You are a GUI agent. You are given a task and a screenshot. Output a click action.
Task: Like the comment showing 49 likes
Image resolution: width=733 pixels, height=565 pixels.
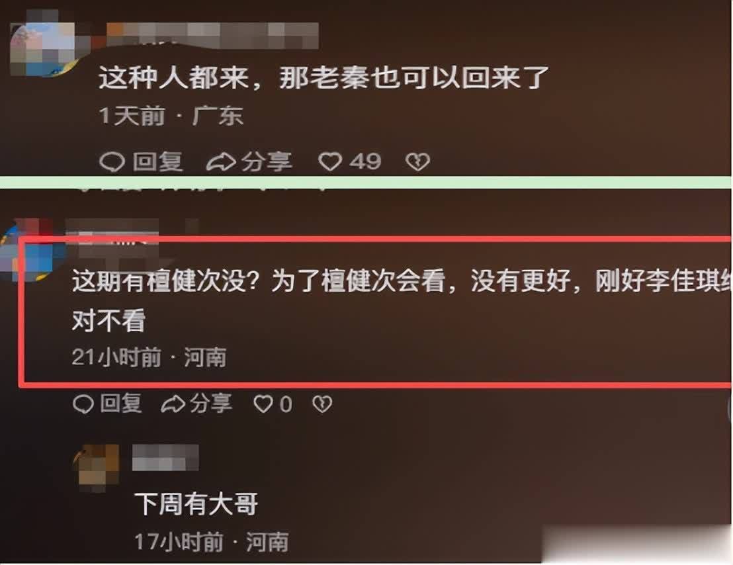tap(330, 161)
